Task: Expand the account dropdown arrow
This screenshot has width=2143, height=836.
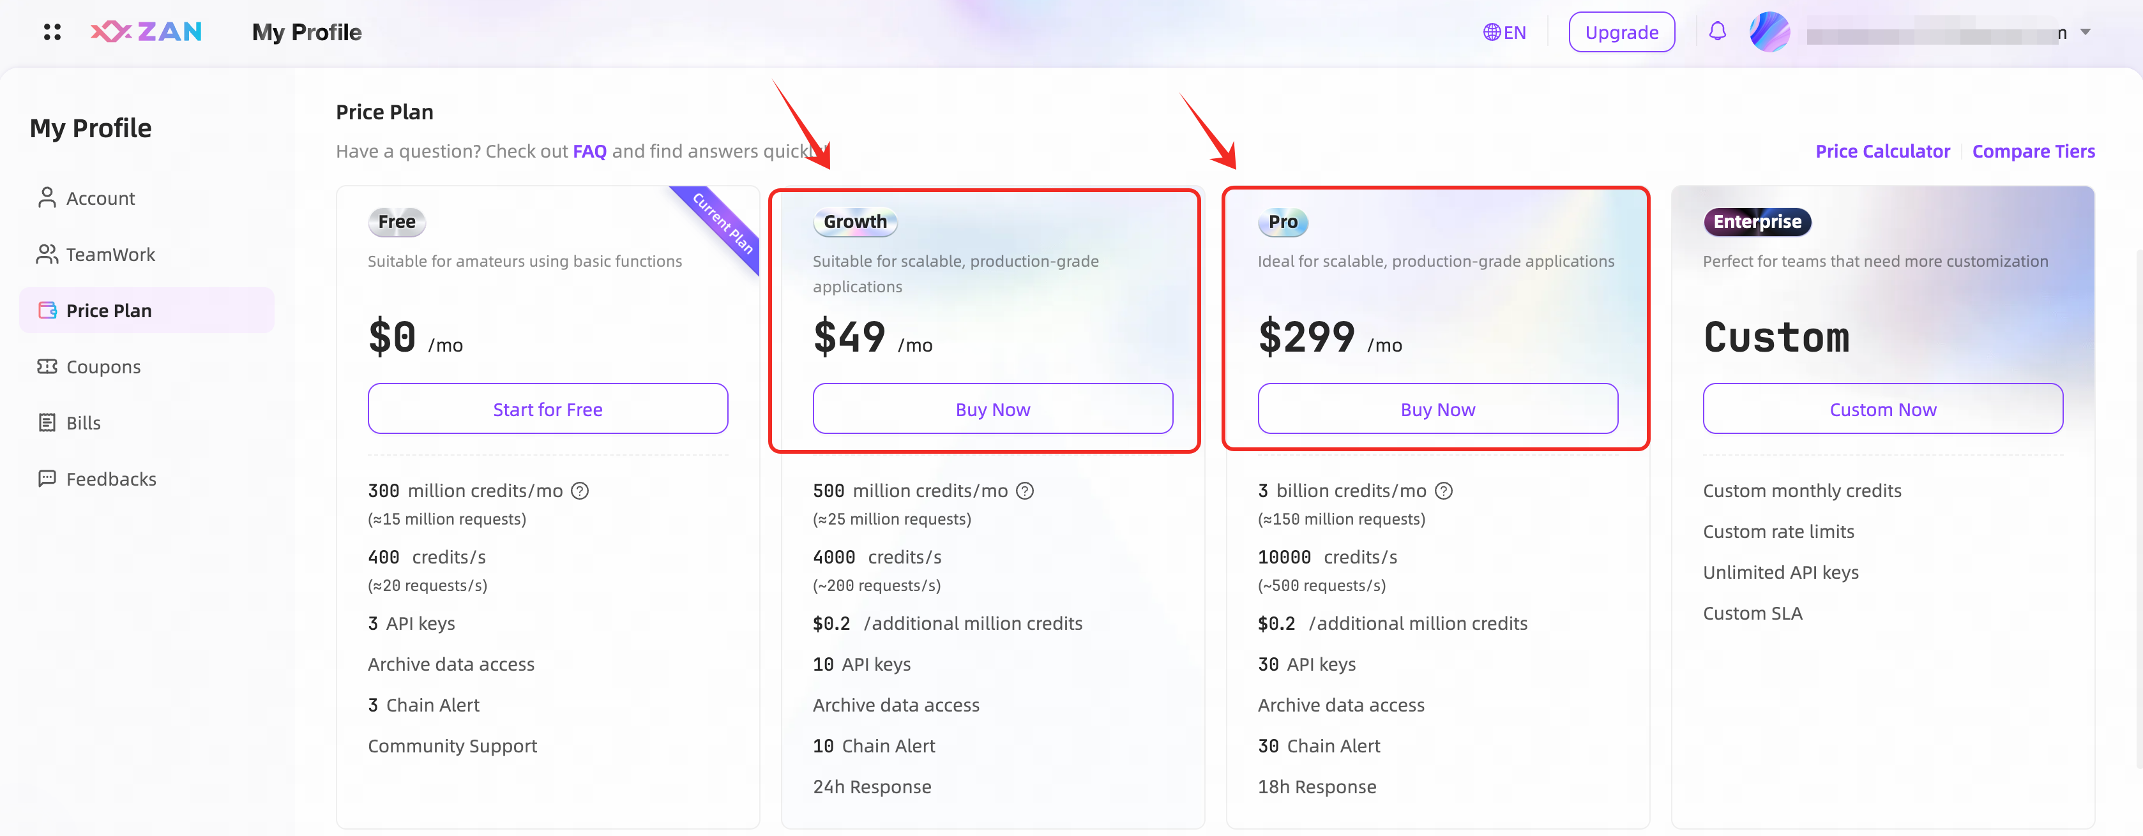Action: point(2086,33)
